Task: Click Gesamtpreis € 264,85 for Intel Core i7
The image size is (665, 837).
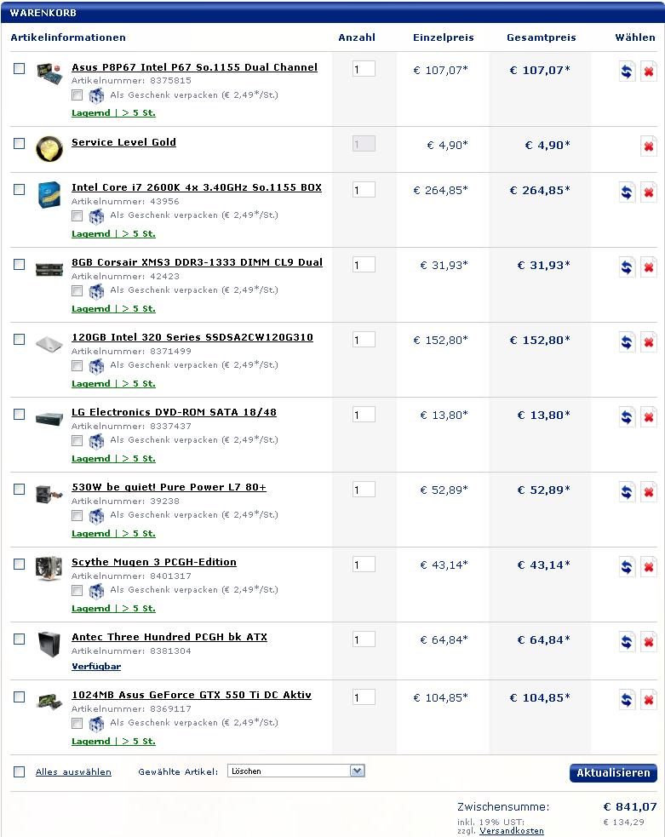Action: coord(540,190)
